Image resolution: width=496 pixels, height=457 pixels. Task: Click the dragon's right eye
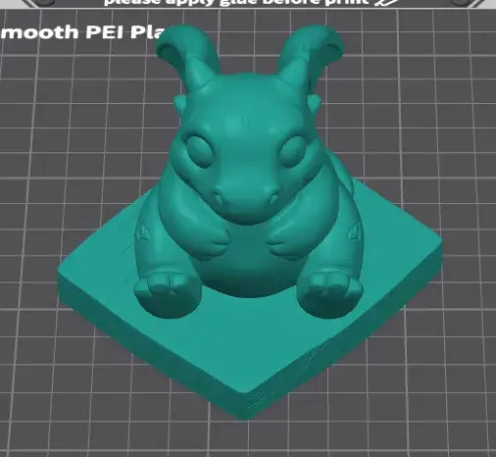[293, 151]
